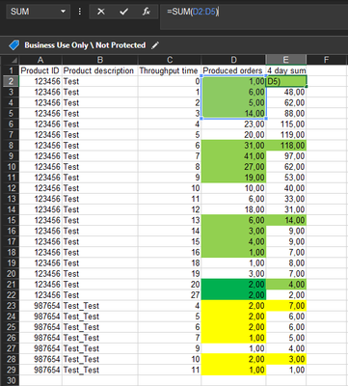348x386 pixels.
Task: Open the Name Box dropdown arrow
Action: point(63,12)
